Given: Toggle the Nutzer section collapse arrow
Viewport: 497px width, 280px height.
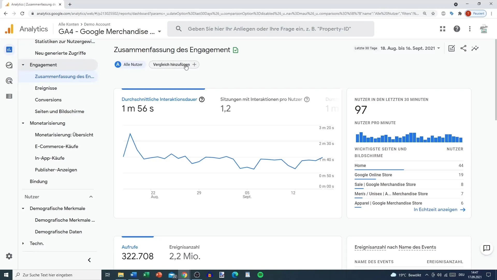Looking at the screenshot, I should (x=91, y=197).
